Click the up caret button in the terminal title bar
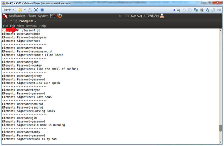 [5, 21]
